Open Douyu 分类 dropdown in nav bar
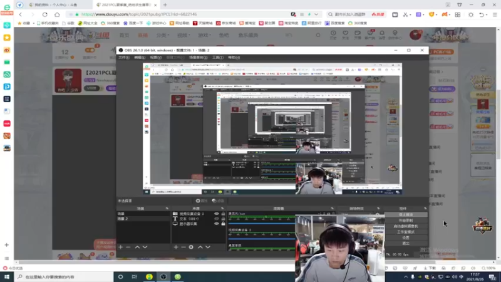501x282 pixels. [162, 35]
